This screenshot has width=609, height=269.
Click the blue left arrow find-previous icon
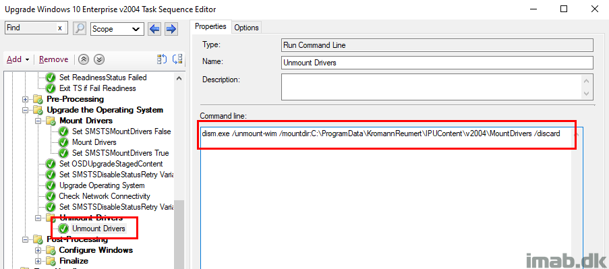click(x=155, y=29)
